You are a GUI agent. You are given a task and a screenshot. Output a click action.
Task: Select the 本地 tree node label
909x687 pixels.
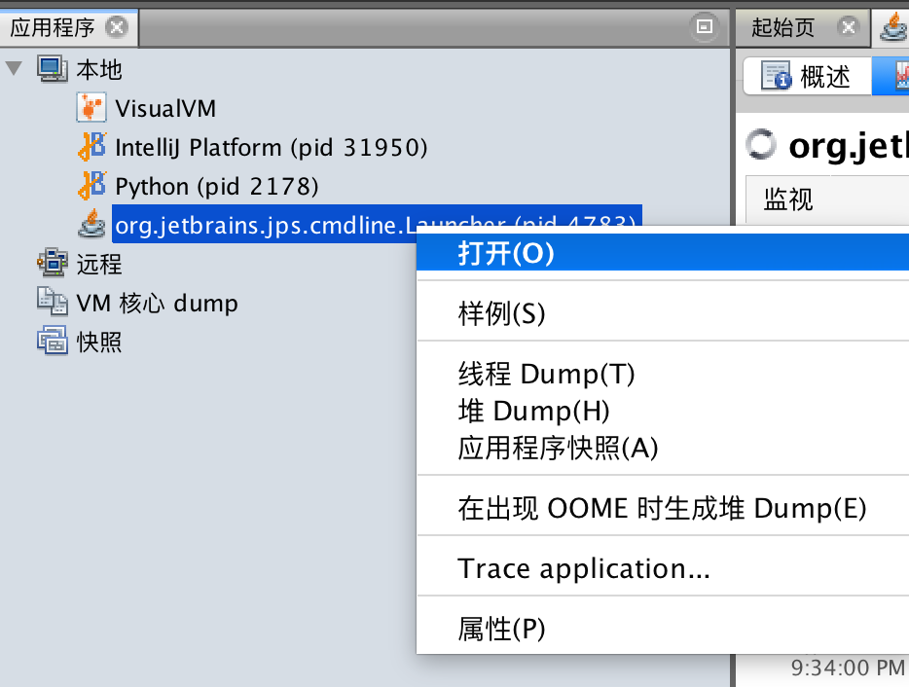tap(99, 69)
